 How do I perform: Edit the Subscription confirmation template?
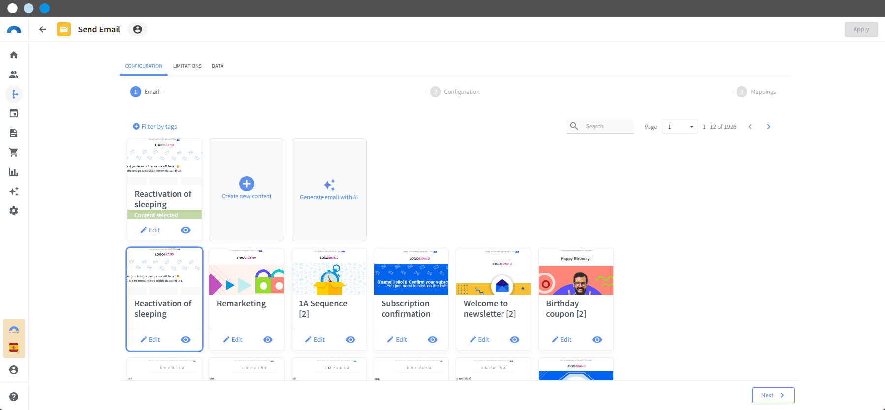pyautogui.click(x=397, y=340)
